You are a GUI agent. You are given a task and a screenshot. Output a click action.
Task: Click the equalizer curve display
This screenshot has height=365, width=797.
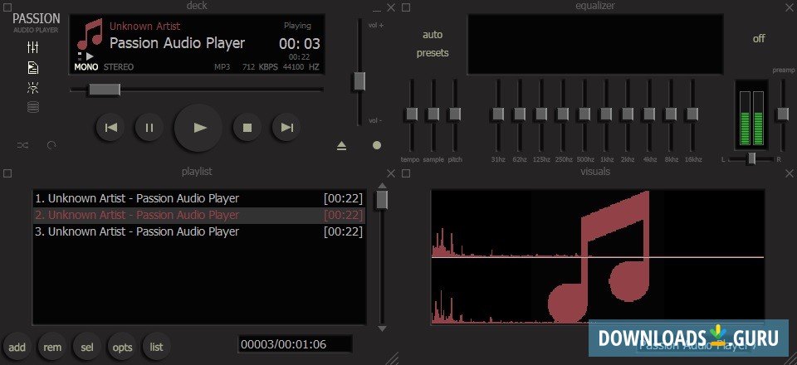[595, 44]
